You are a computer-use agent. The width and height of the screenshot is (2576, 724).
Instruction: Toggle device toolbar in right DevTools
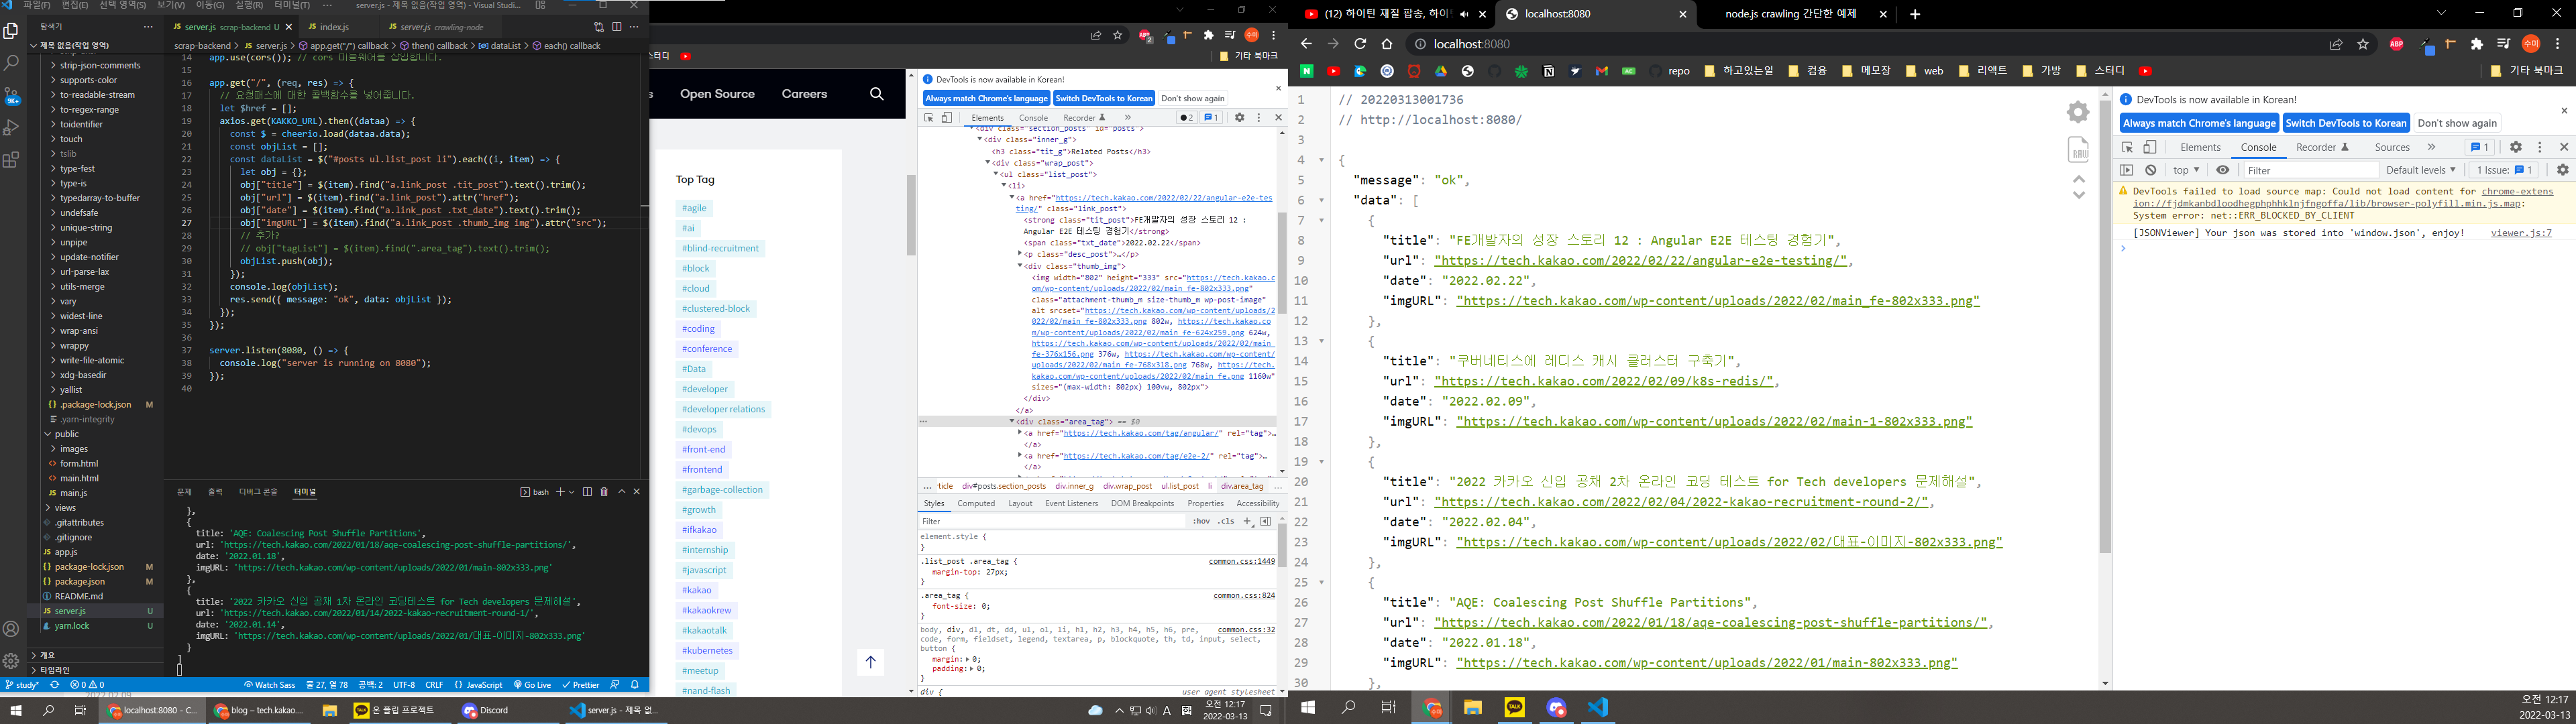pyautogui.click(x=2150, y=147)
